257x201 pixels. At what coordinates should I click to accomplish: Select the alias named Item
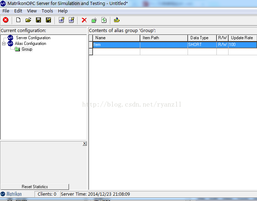tap(116, 45)
